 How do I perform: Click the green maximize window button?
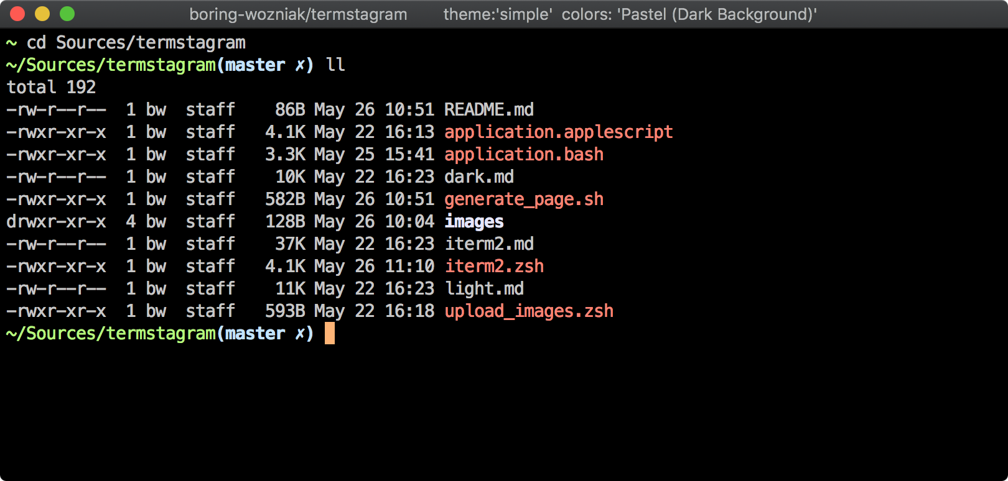(67, 14)
